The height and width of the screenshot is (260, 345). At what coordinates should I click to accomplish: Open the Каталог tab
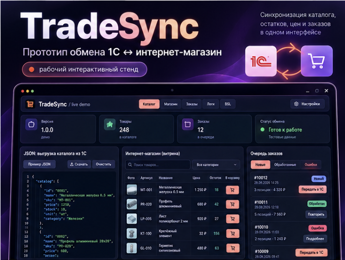point(149,104)
